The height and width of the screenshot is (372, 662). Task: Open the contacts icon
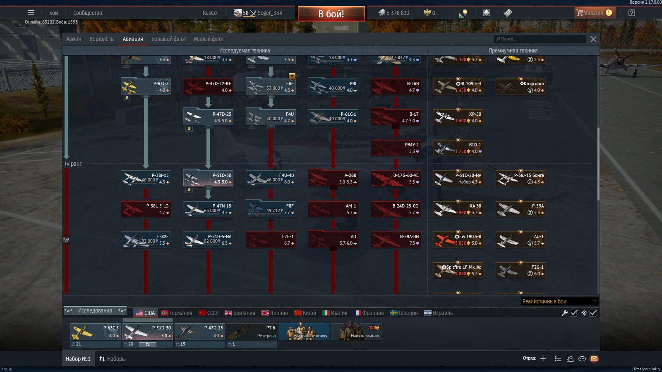[570, 359]
